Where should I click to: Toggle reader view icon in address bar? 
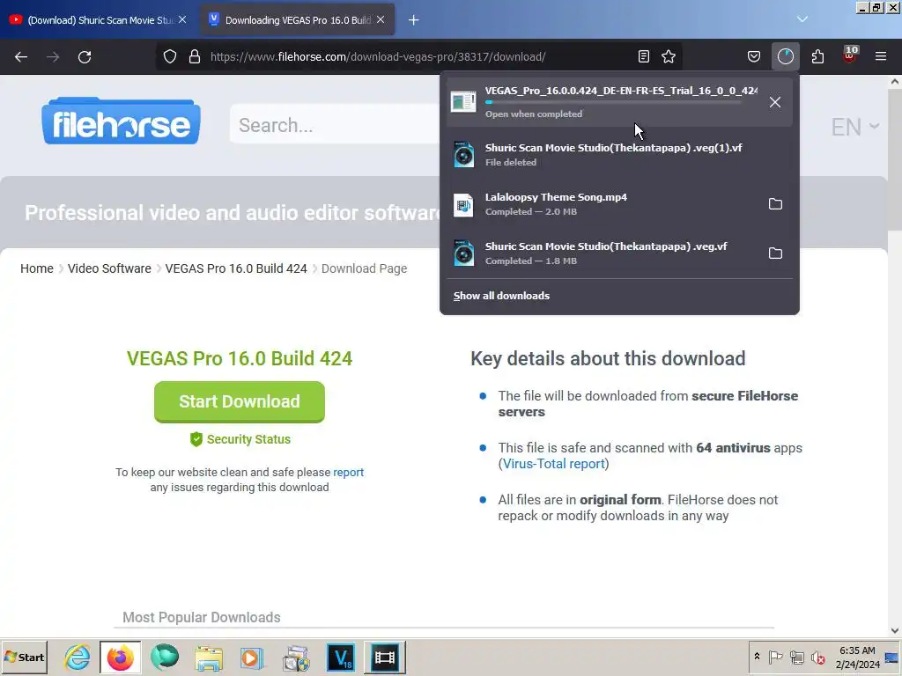(644, 56)
